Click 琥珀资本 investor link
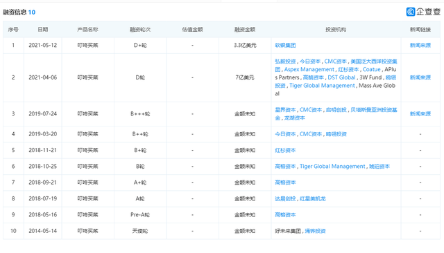444x253 pixels. tap(379, 167)
